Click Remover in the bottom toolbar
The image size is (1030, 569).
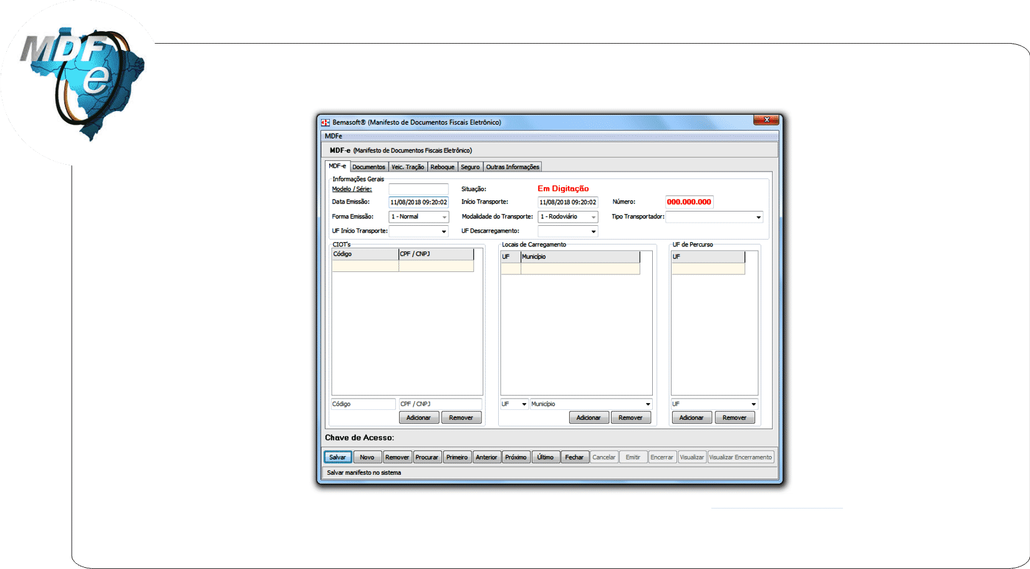(x=397, y=457)
